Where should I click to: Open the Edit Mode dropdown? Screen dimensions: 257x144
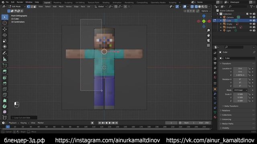[x=17, y=7]
